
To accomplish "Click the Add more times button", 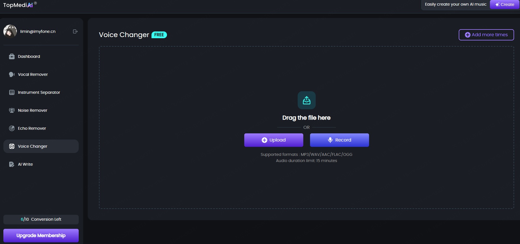I will 486,35.
